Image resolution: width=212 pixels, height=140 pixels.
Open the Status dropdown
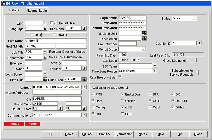(x=194, y=18)
